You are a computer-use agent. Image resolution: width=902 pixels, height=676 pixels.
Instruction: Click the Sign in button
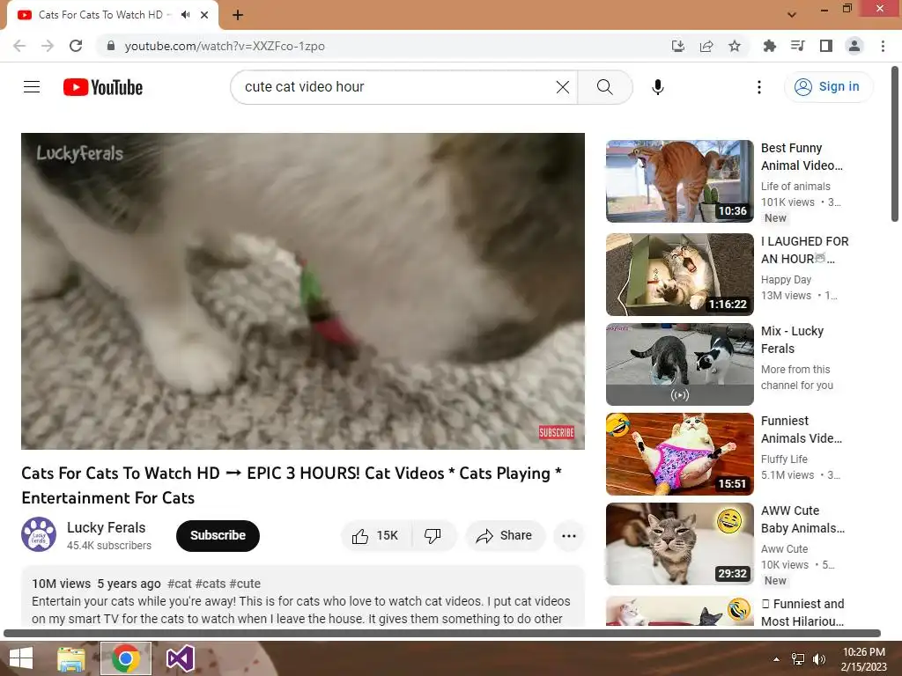828,87
